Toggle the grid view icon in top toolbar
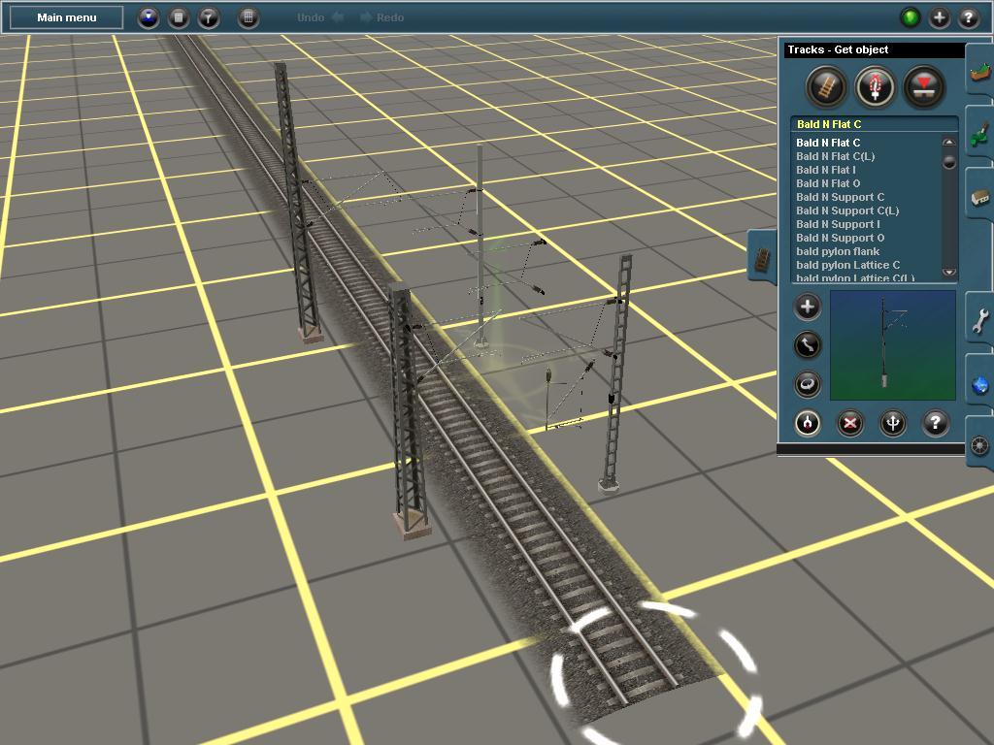Image resolution: width=994 pixels, height=745 pixels. (248, 17)
